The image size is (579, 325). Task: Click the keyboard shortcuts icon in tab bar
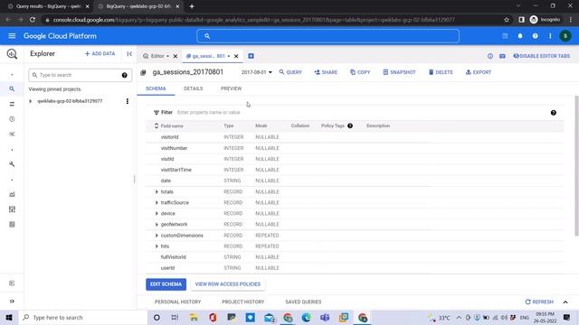pyautogui.click(x=502, y=56)
